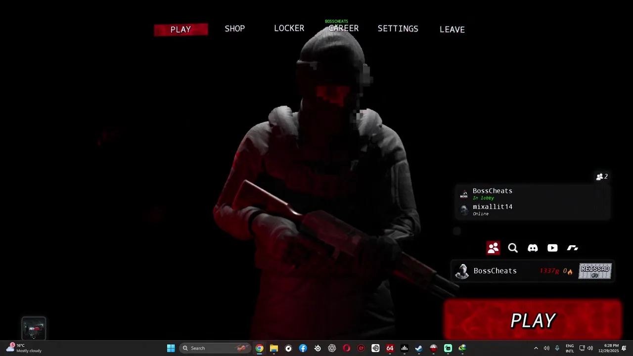Open the friends list icon
The image size is (633, 356).
pos(493,248)
